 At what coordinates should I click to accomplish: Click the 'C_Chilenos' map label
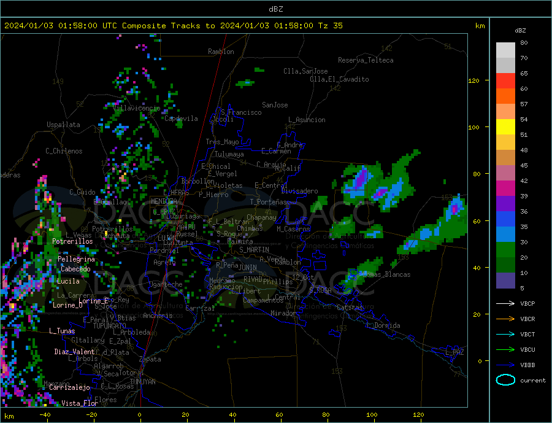64,151
